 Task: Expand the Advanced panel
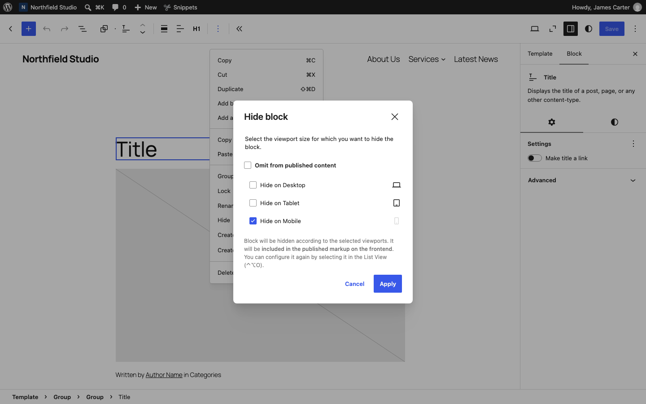[x=583, y=180]
